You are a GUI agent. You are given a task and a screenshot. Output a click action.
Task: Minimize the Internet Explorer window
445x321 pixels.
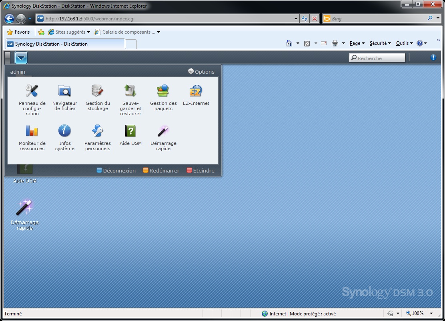(407, 4)
